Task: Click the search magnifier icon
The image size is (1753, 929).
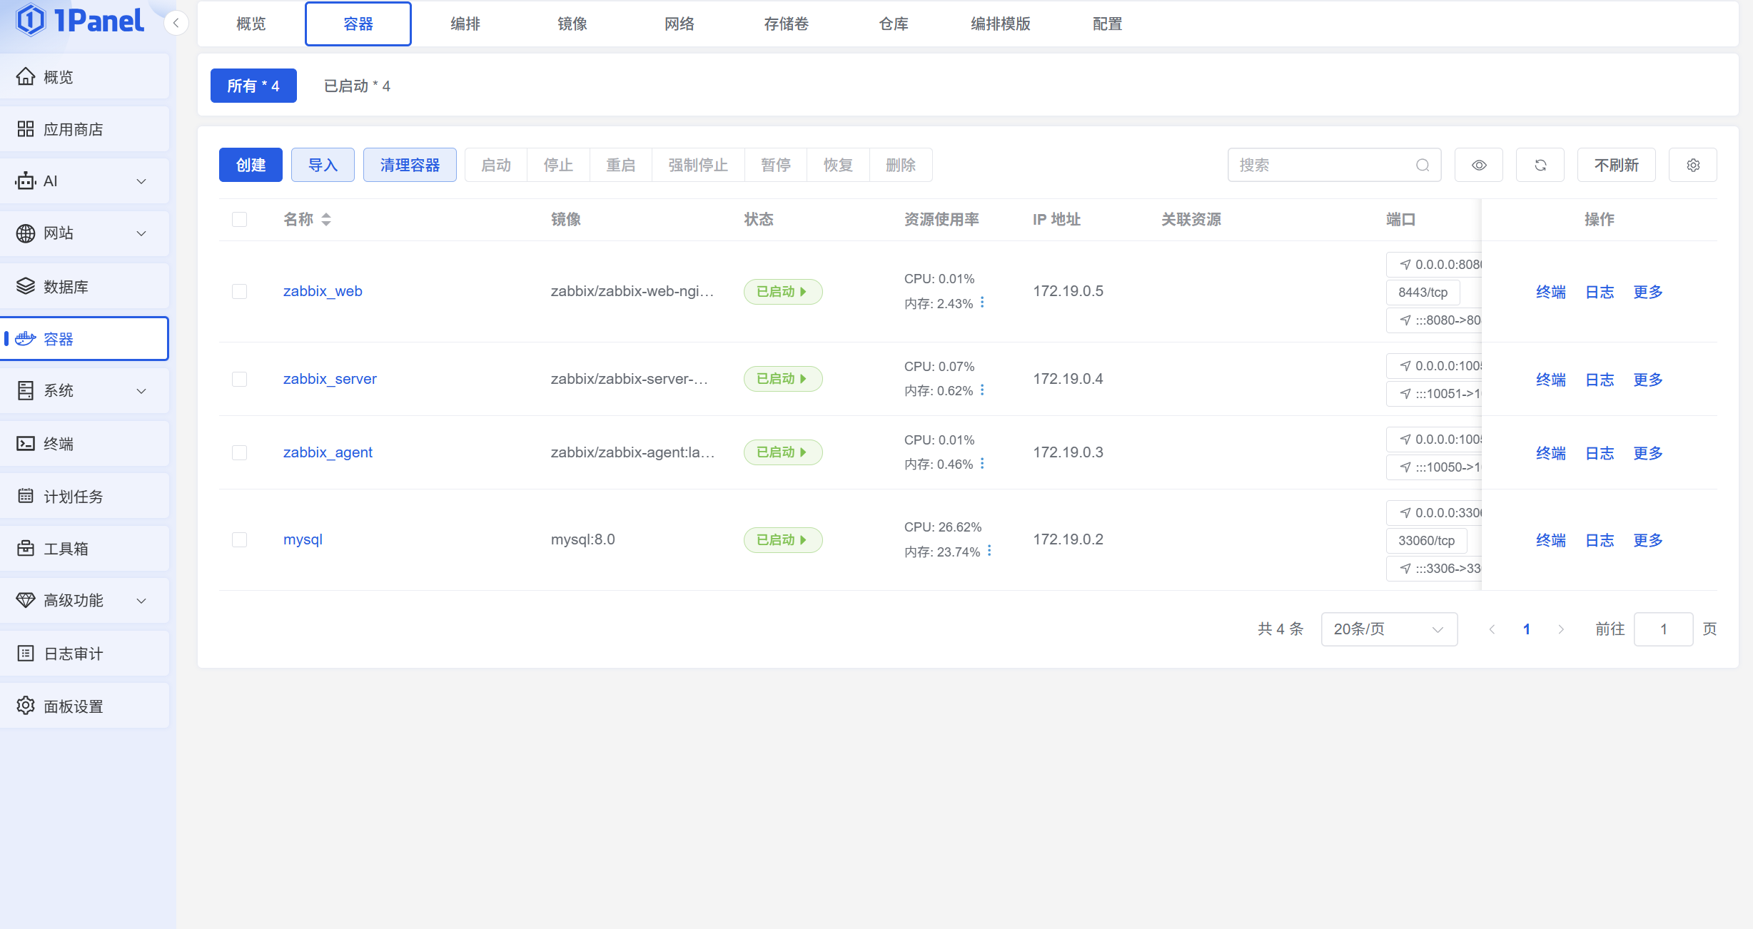Action: click(1423, 166)
